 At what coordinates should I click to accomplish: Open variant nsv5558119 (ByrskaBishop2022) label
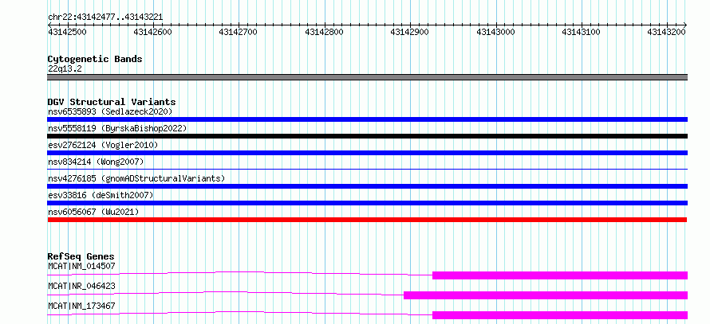pyautogui.click(x=117, y=128)
